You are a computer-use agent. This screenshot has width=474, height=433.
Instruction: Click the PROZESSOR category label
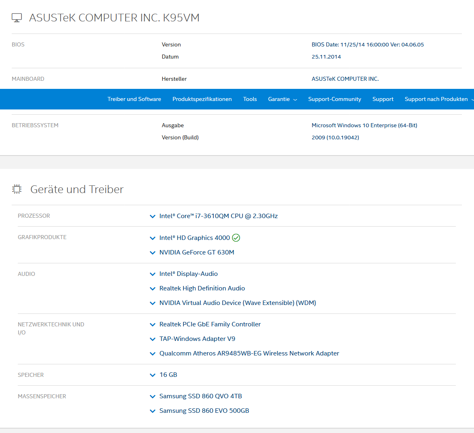pyautogui.click(x=34, y=216)
